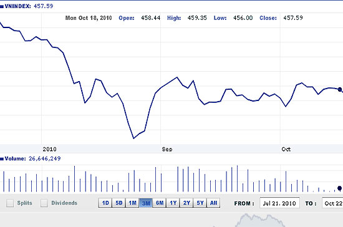Viewport: 343px width, 227px height.
Task: Show All historical data
Action: pos(213,203)
